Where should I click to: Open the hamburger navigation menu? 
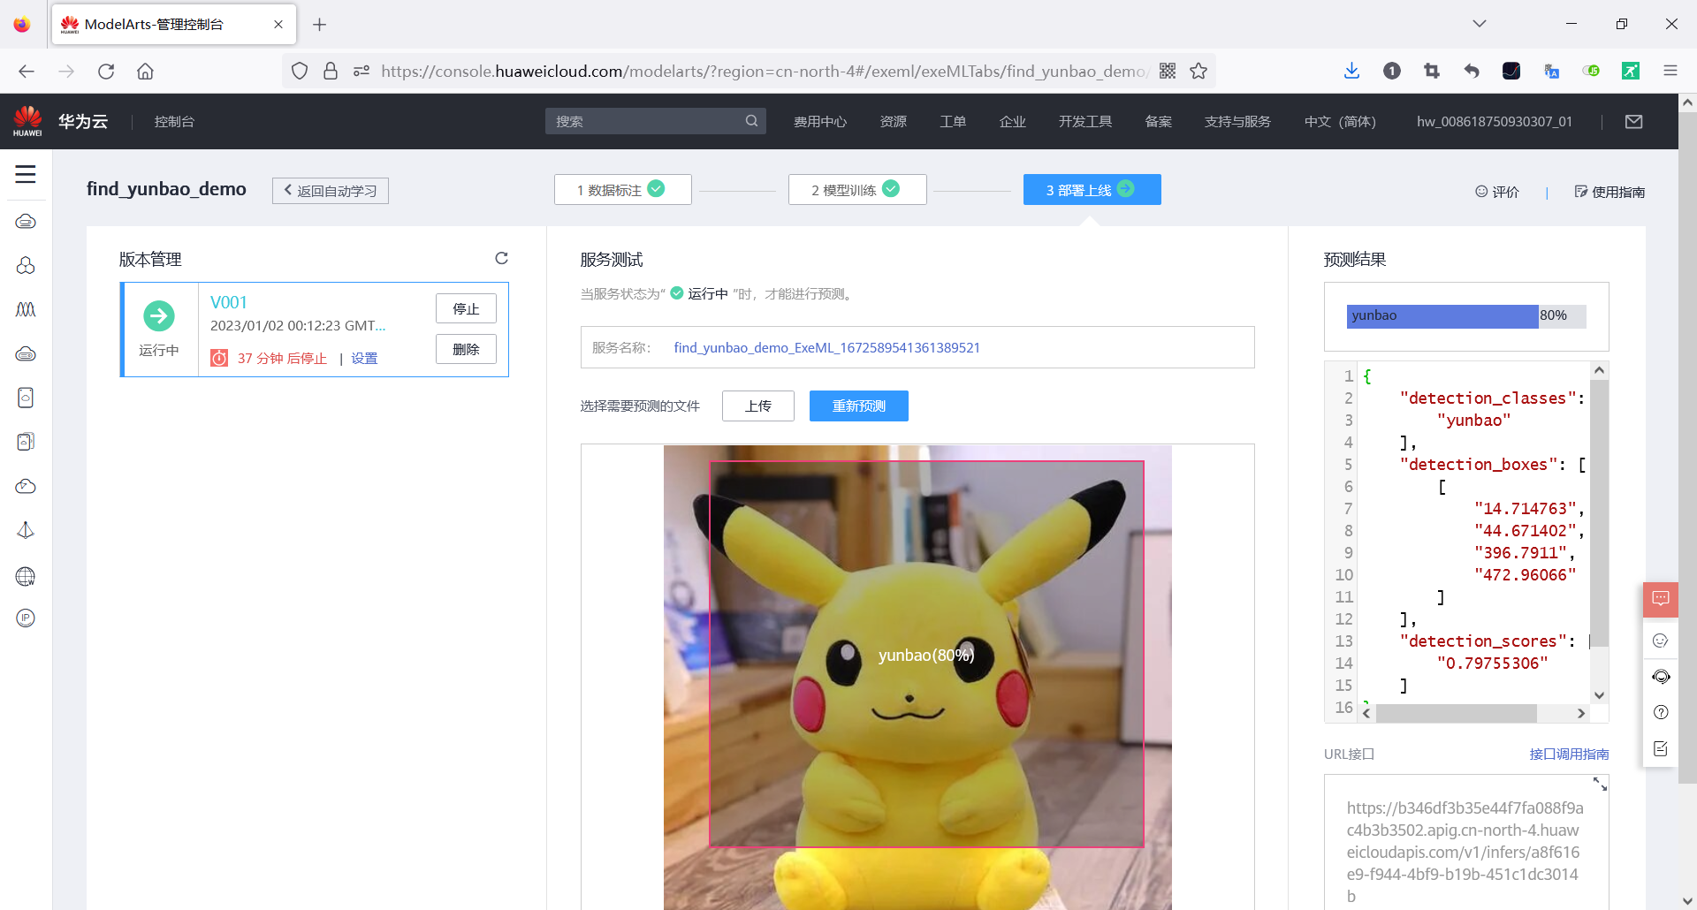(x=26, y=175)
